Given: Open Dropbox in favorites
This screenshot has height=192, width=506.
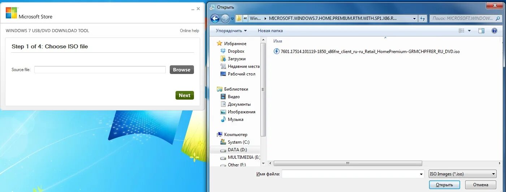Looking at the screenshot, I should tap(236, 51).
